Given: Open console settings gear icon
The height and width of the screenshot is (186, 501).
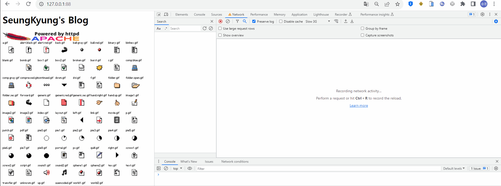Looking at the screenshot, I should click(496, 168).
